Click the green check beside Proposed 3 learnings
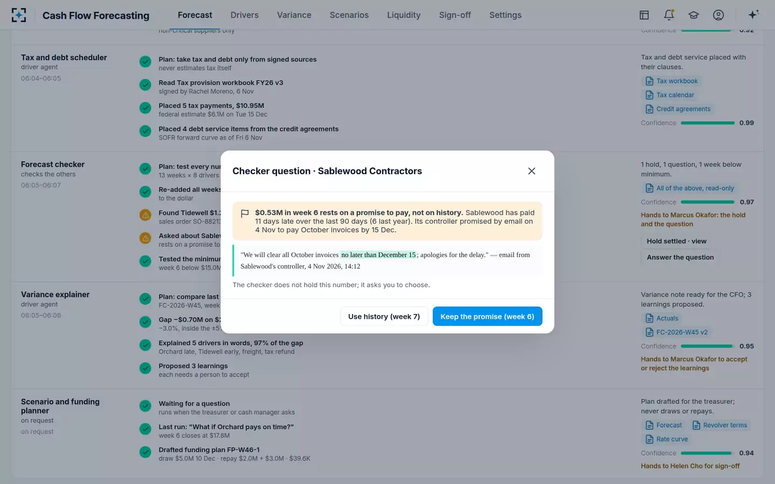The height and width of the screenshot is (484, 775). (145, 368)
